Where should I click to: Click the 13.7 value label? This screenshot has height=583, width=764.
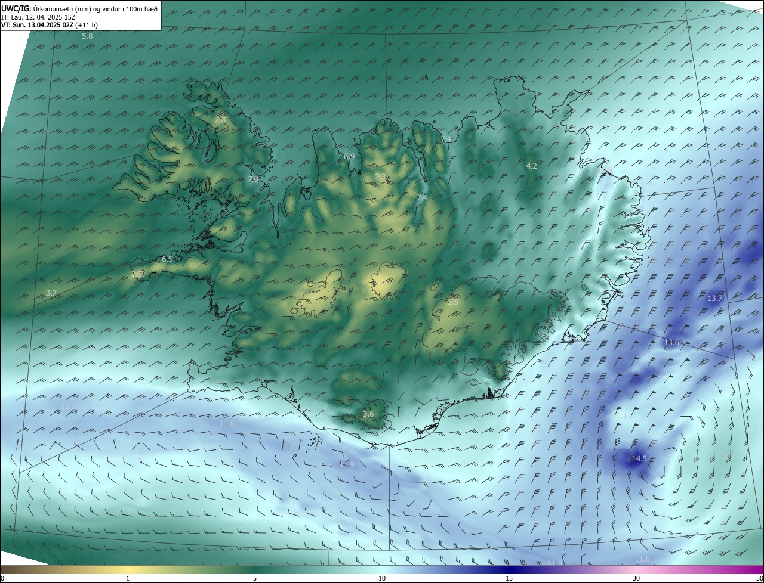(x=715, y=299)
